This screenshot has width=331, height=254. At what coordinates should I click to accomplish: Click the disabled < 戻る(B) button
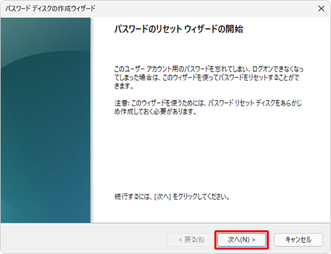191,239
